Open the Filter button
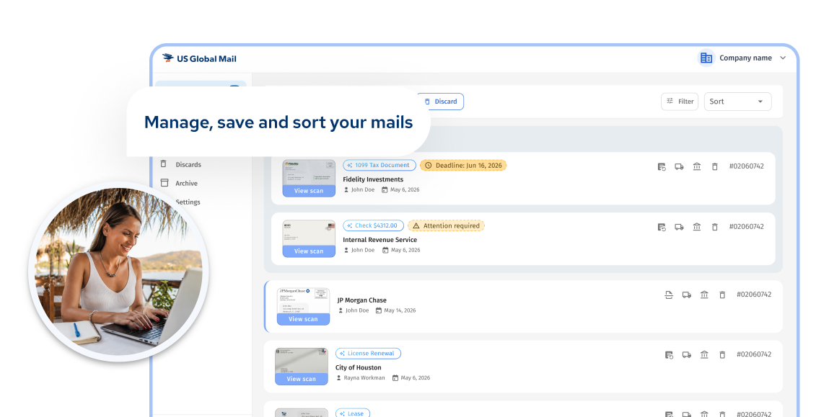Screen dimensions: 829x417 [x=680, y=102]
